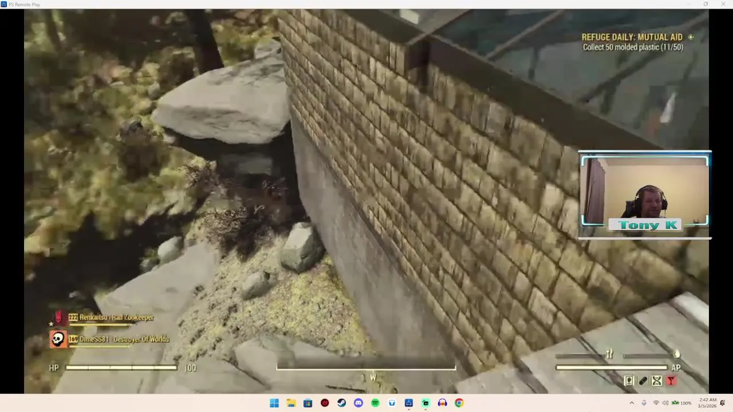Click the compass bar showing W
Image resolution: width=733 pixels, height=412 pixels.
366,369
